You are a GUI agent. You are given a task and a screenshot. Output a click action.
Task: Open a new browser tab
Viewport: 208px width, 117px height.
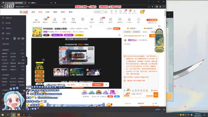click(x=55, y=3)
